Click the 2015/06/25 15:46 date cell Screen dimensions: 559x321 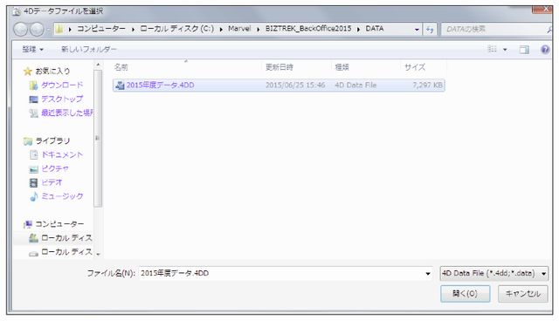click(295, 85)
